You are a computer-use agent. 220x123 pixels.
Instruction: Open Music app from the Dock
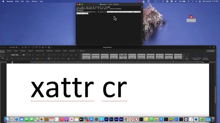62,119
